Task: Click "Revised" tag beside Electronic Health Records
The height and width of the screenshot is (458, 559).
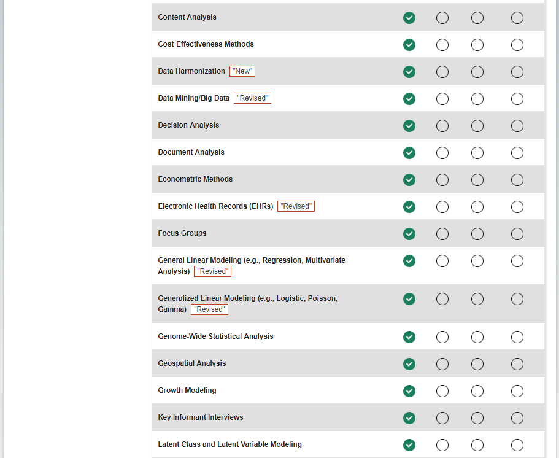Action: click(x=296, y=206)
